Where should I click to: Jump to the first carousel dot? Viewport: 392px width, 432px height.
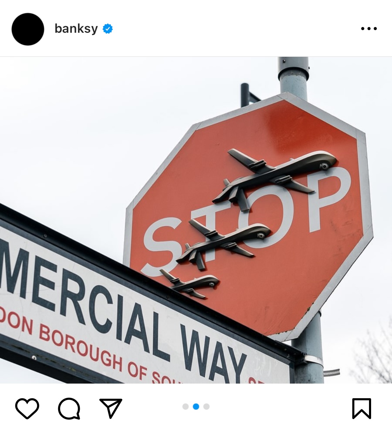point(185,407)
